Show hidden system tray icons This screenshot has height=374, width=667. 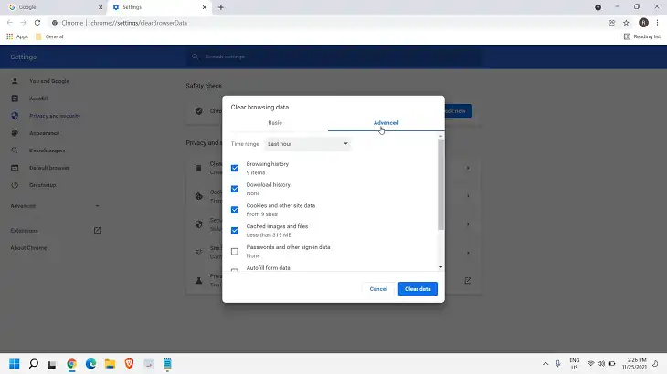tap(545, 364)
